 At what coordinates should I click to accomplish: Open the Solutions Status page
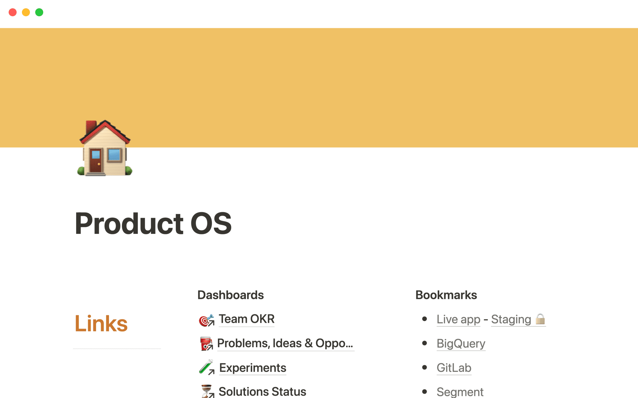262,391
